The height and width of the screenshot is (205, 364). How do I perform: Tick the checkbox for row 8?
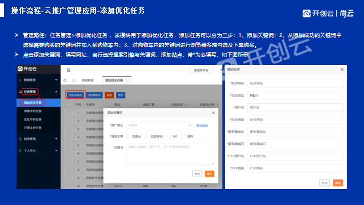point(69,170)
